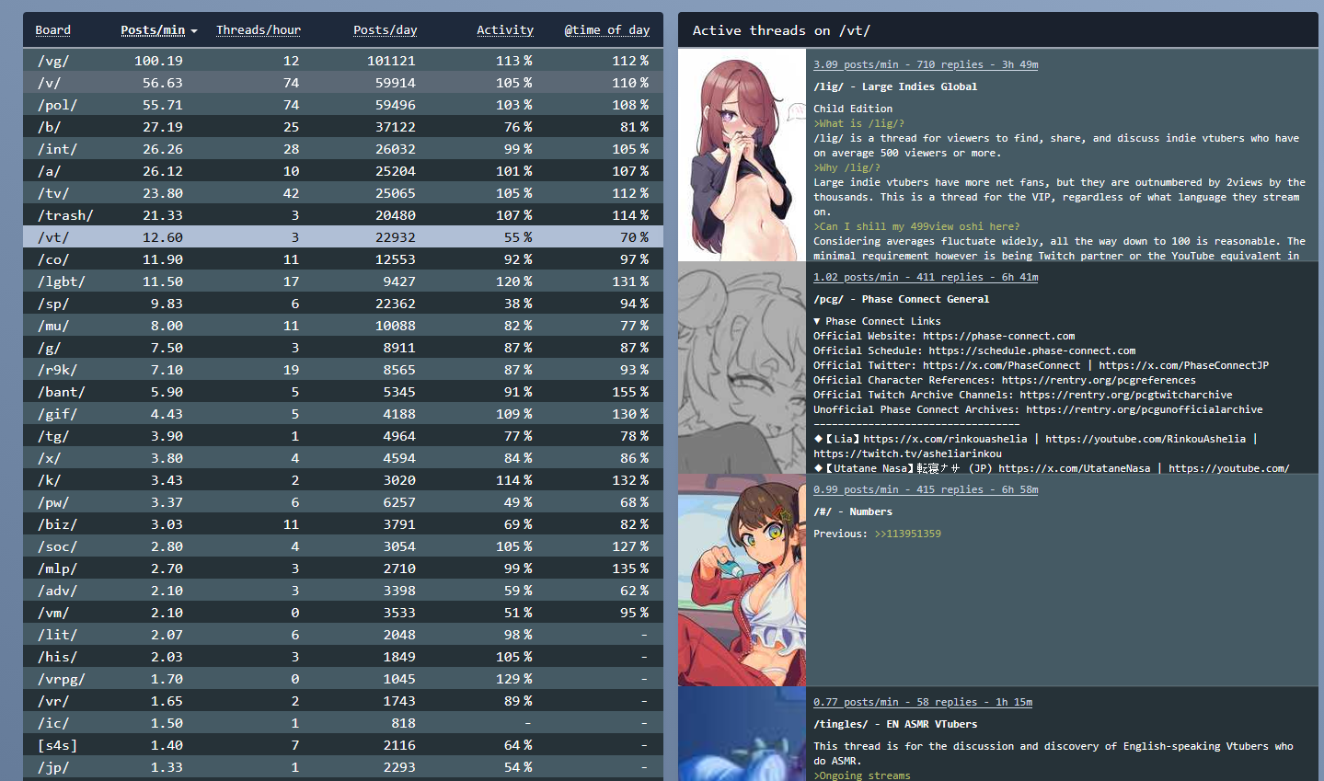Select the /trash/ board row

(x=343, y=215)
